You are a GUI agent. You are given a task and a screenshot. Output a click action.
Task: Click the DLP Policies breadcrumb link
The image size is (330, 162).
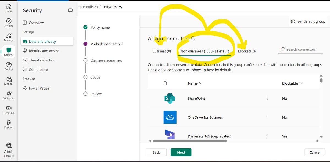[88, 7]
